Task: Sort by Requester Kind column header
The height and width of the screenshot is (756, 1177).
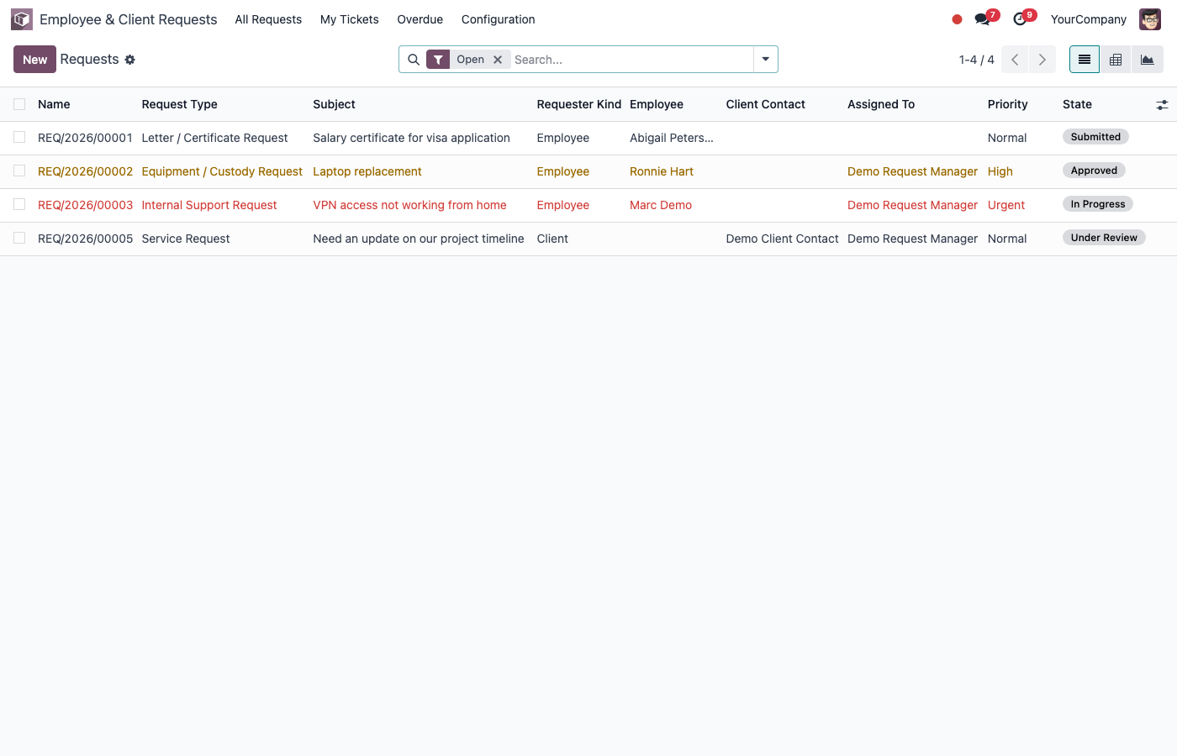Action: click(578, 104)
